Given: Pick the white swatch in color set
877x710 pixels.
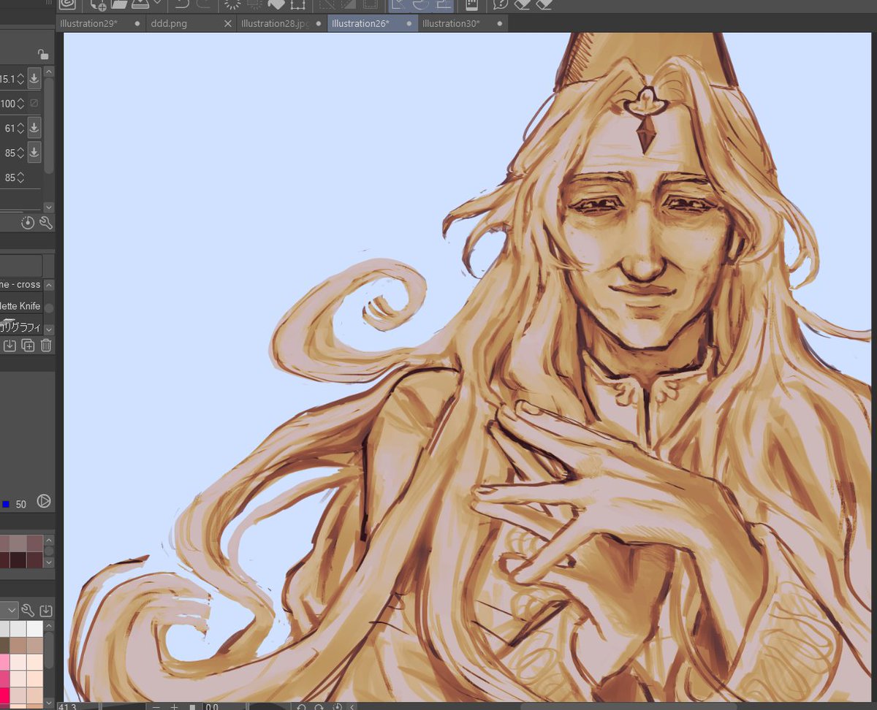Looking at the screenshot, I should [35, 629].
